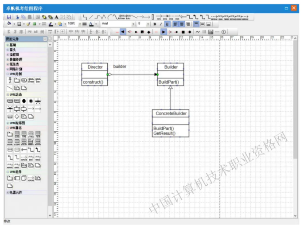The image size is (304, 230).
Task: Expand the 流程图 shape category
Action: [12, 55]
